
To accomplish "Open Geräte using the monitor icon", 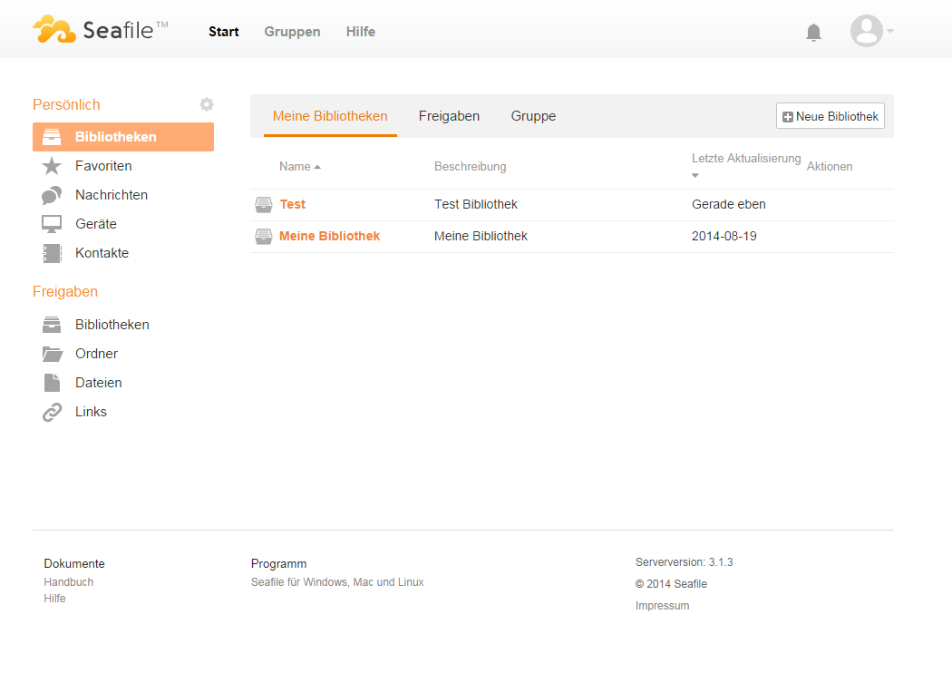I will tap(53, 224).
